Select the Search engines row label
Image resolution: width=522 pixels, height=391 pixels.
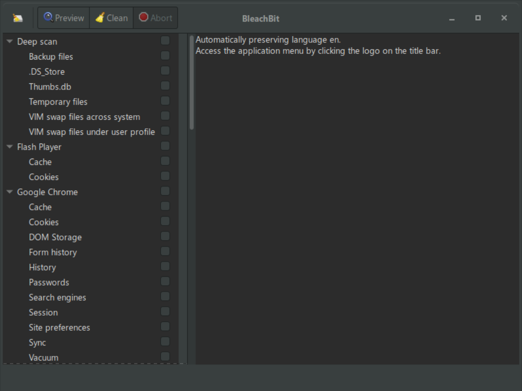click(x=57, y=297)
